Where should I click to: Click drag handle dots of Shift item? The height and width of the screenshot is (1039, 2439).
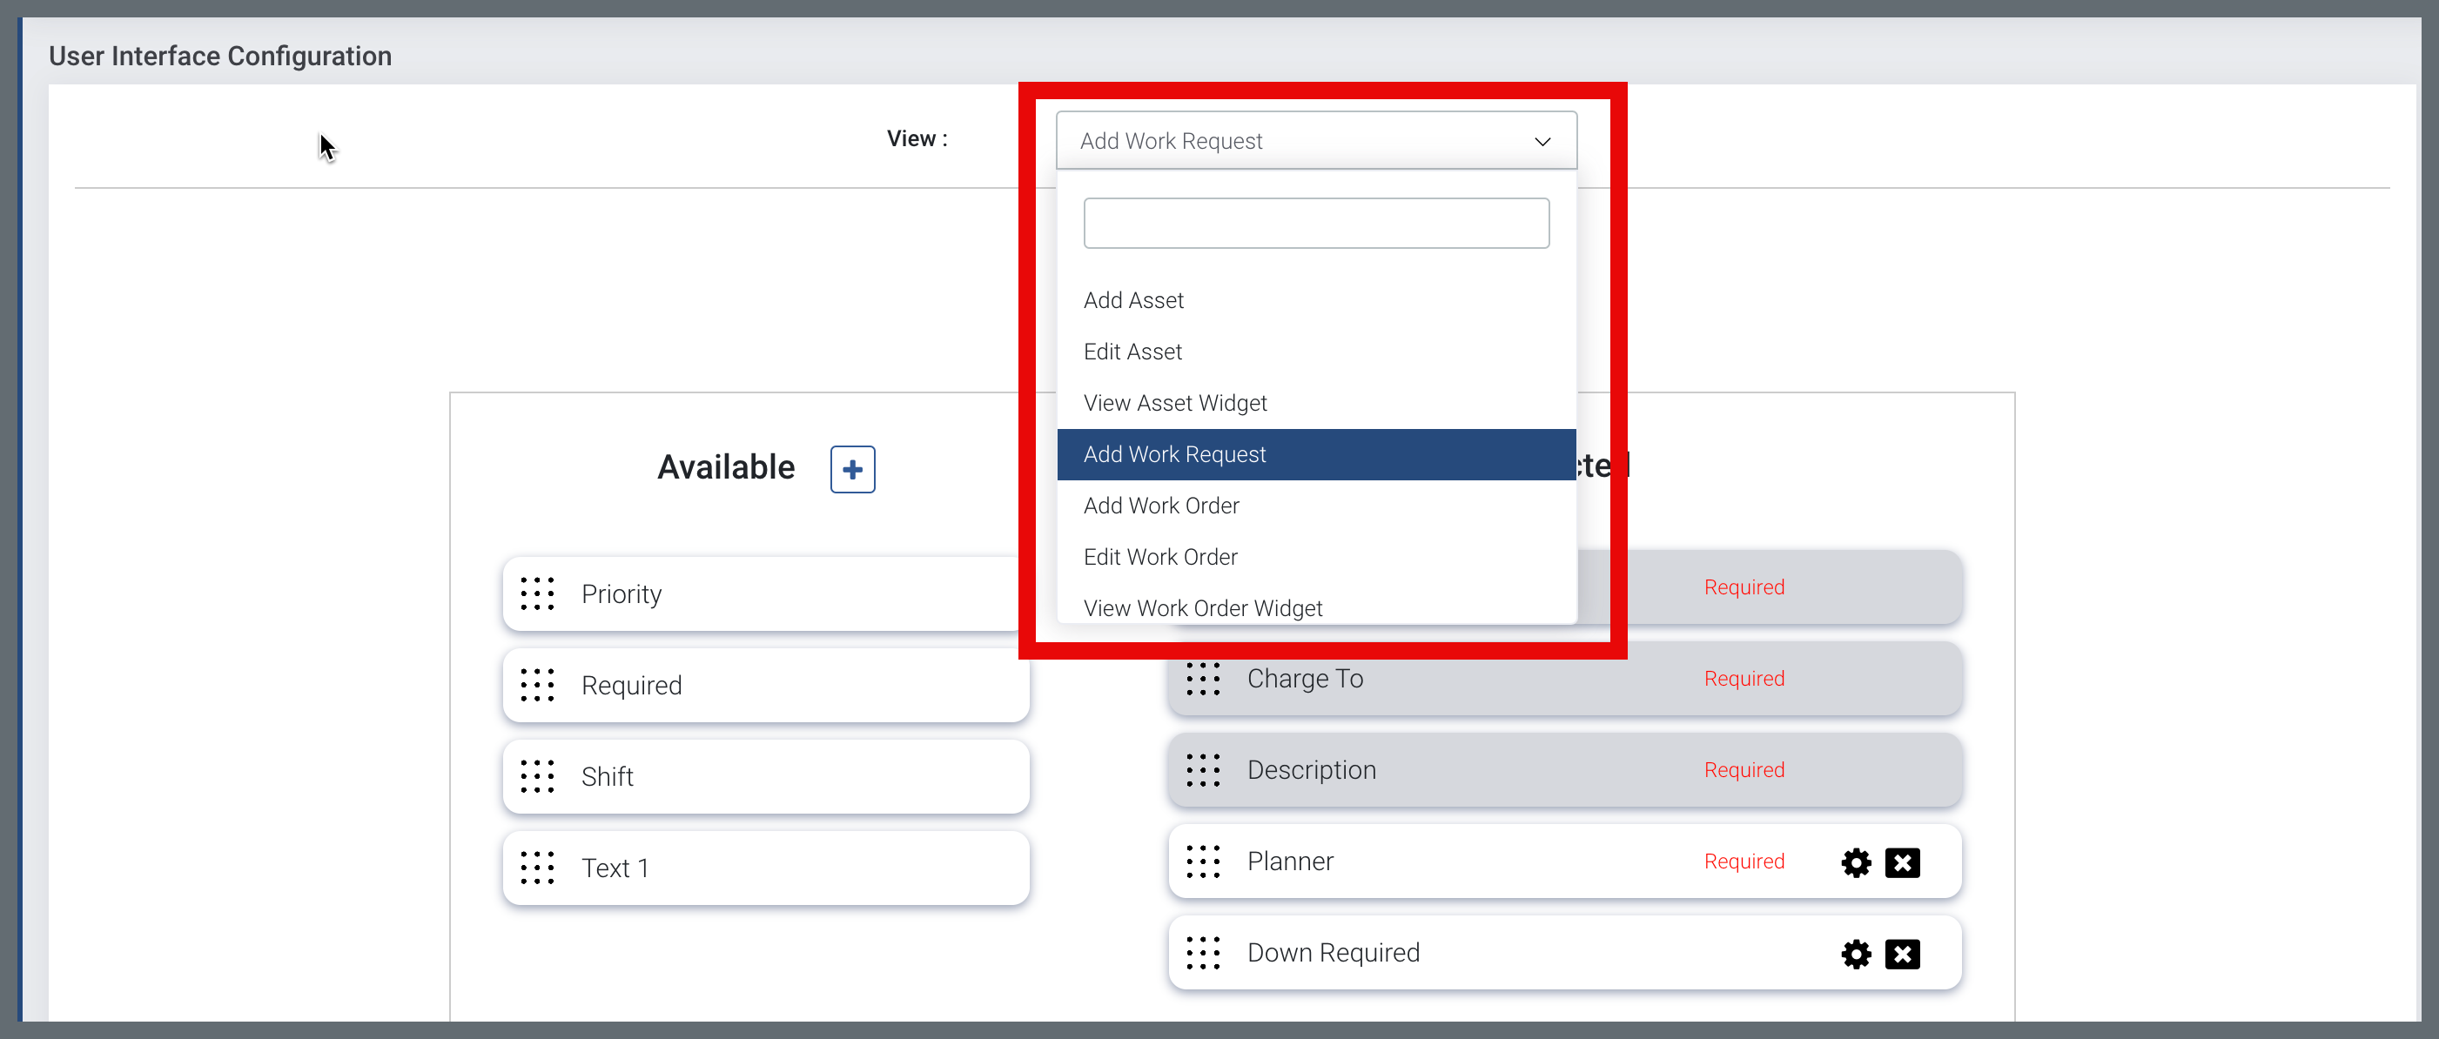tap(537, 777)
